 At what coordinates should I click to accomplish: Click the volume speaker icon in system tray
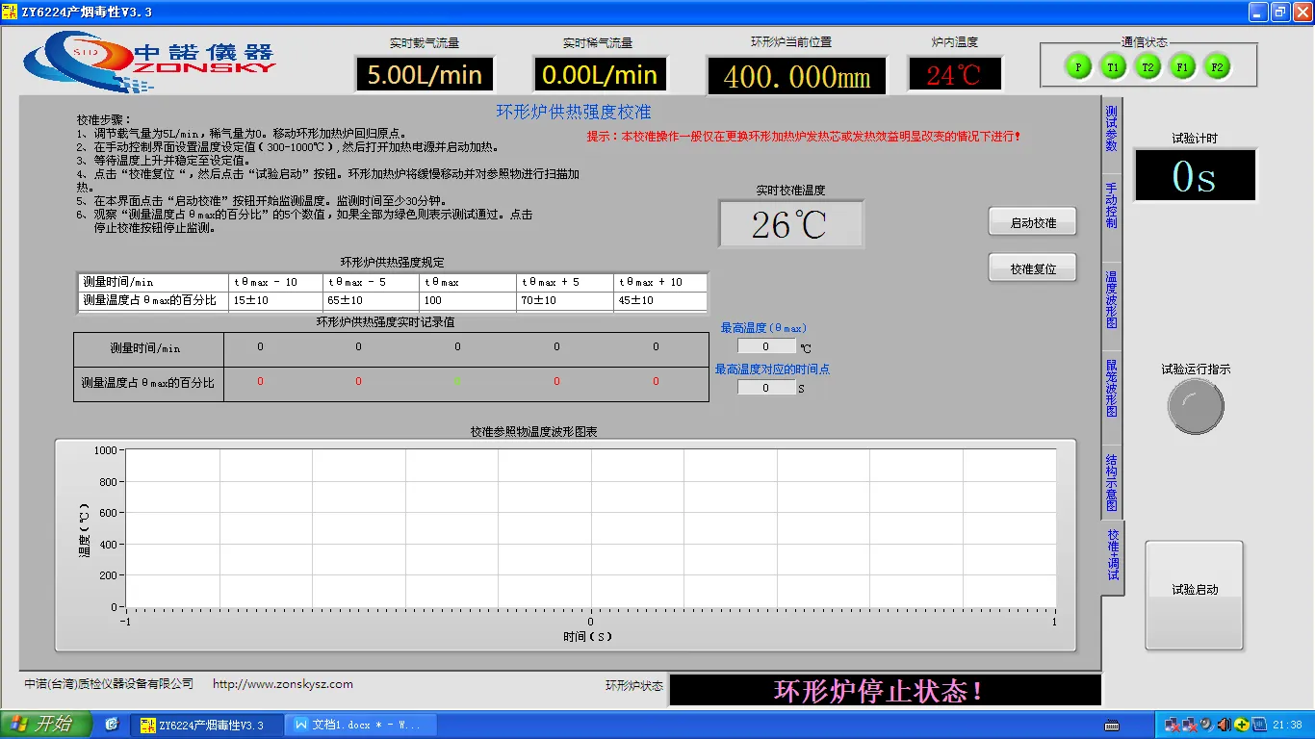(1225, 725)
